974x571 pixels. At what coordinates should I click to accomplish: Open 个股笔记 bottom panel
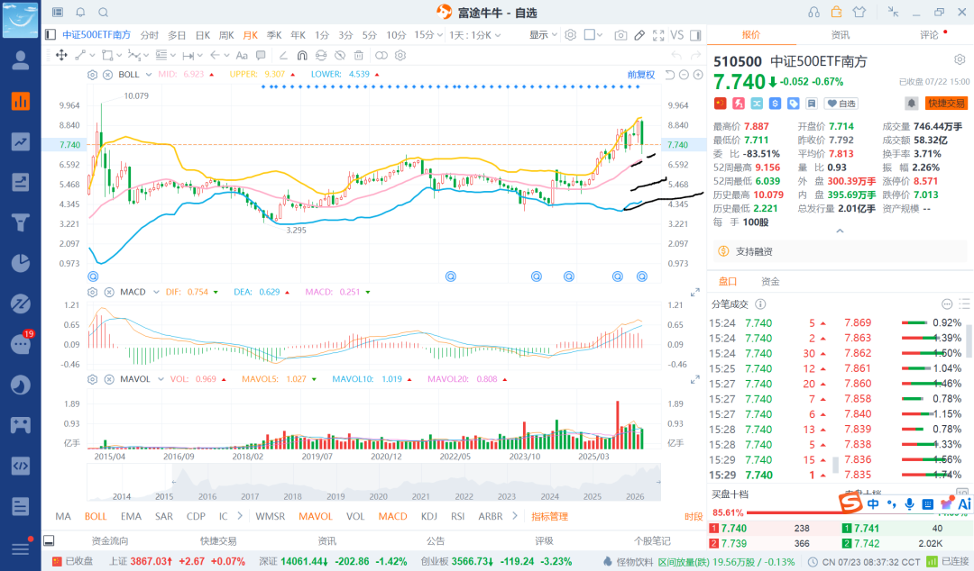(652, 540)
